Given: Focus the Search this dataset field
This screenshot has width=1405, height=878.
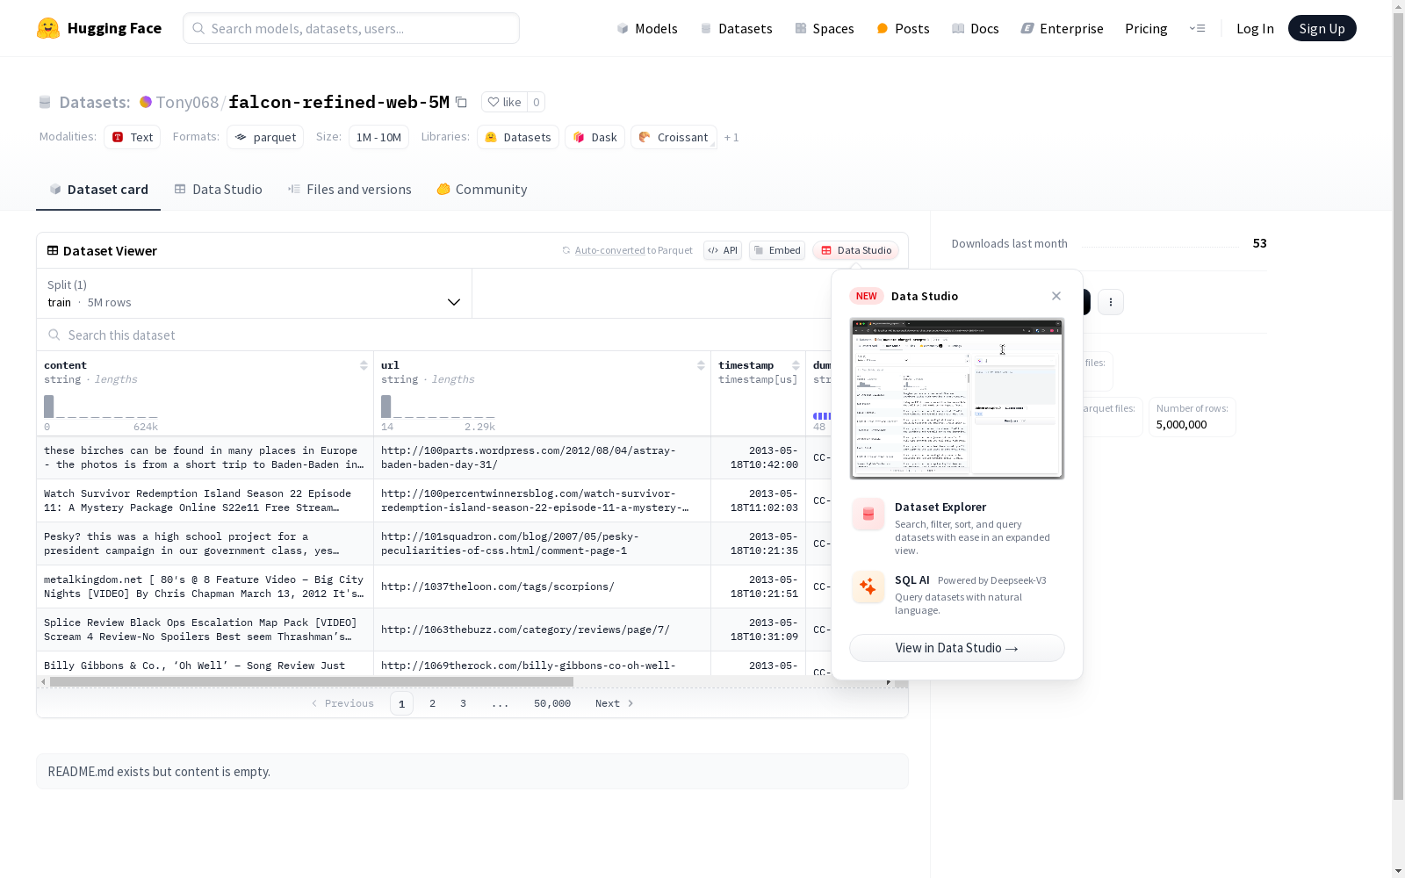Looking at the screenshot, I should [x=435, y=335].
